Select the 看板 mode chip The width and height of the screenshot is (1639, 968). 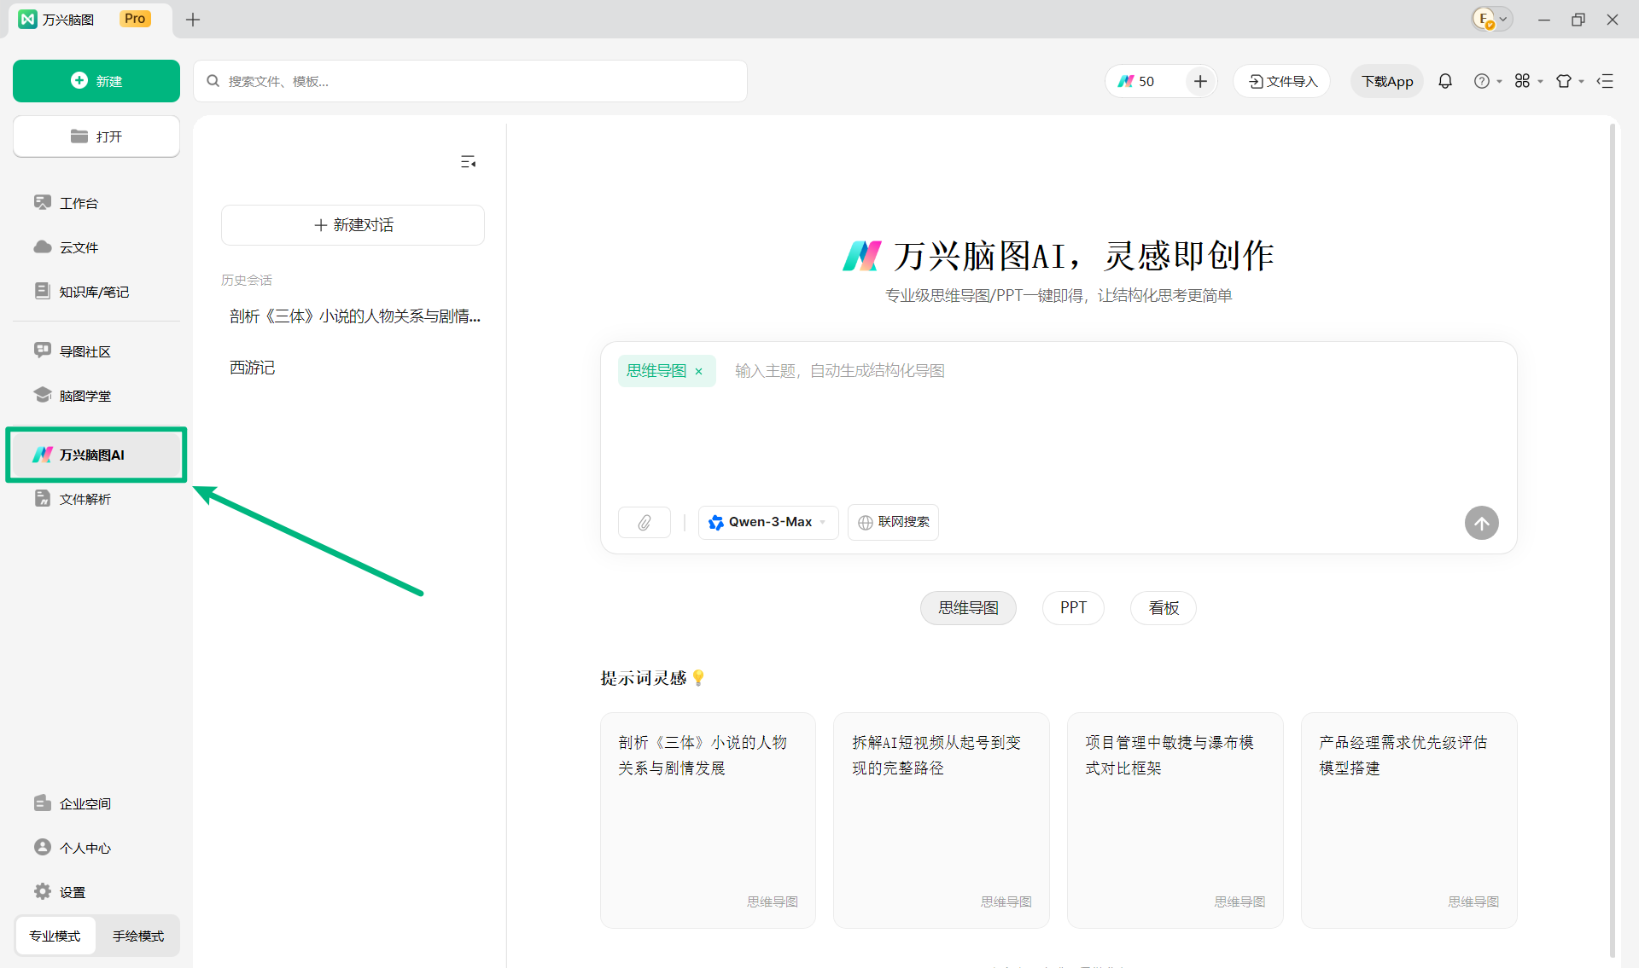pyautogui.click(x=1164, y=608)
